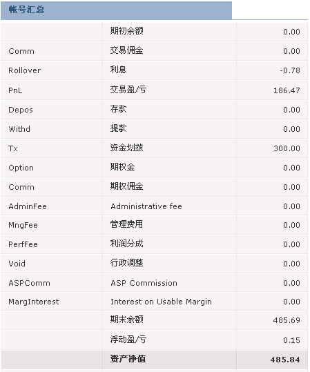Select the 资产净值 total 485.84
310x372 pixels.
click(285, 360)
